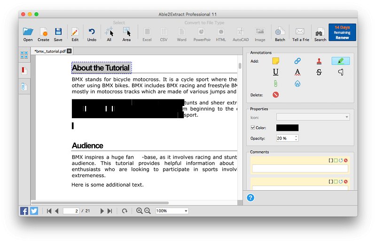This screenshot has height=243, width=376.
Task: Convert the document to Image
Action: point(260,34)
